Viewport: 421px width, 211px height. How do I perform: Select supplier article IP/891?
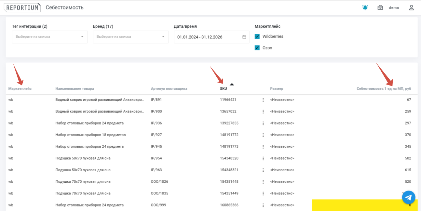156,100
